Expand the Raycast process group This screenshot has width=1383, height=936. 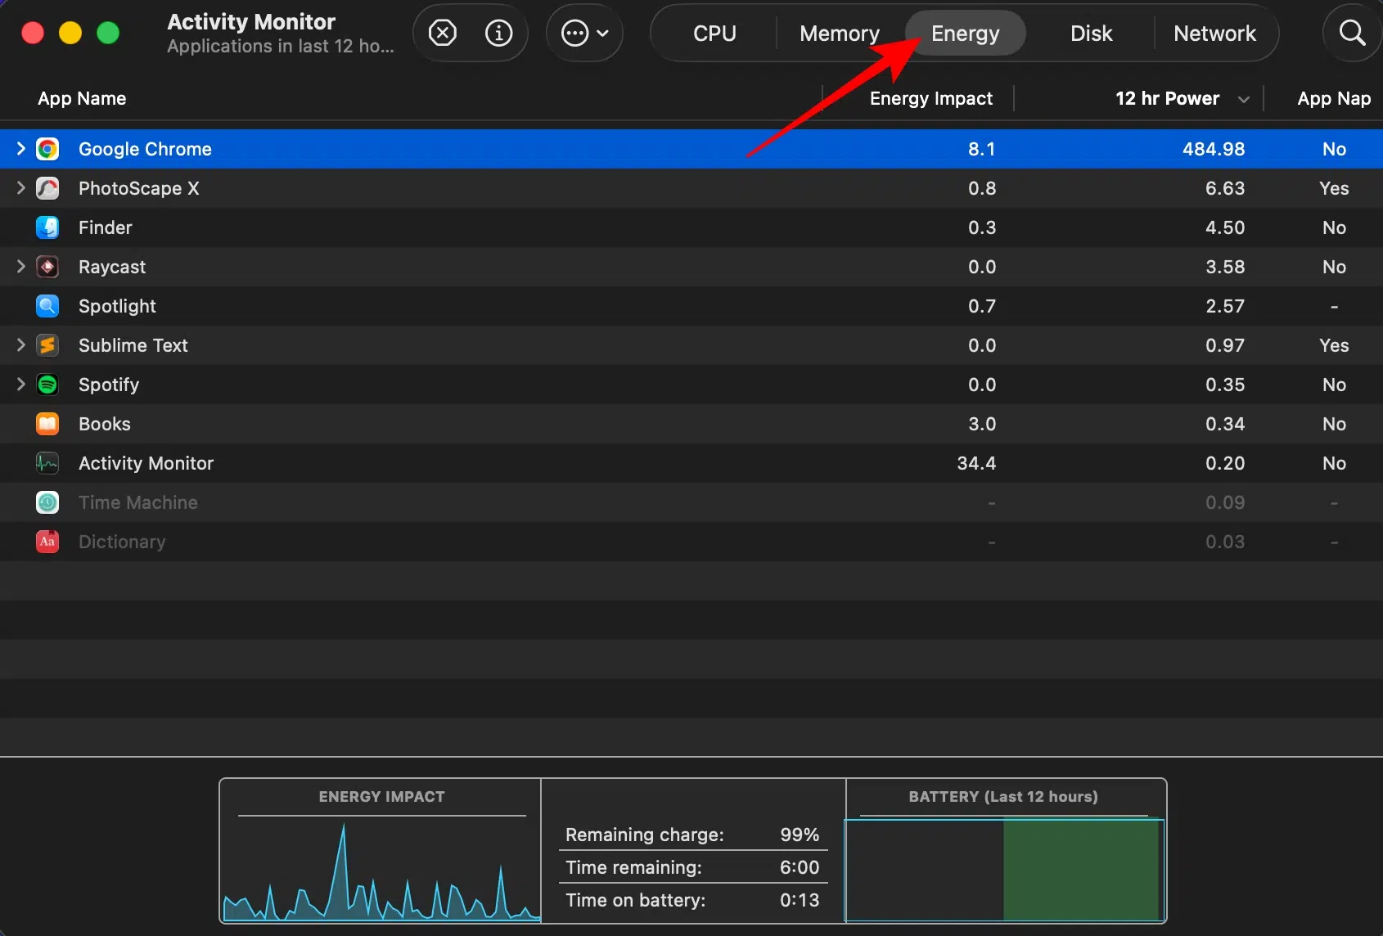click(21, 267)
